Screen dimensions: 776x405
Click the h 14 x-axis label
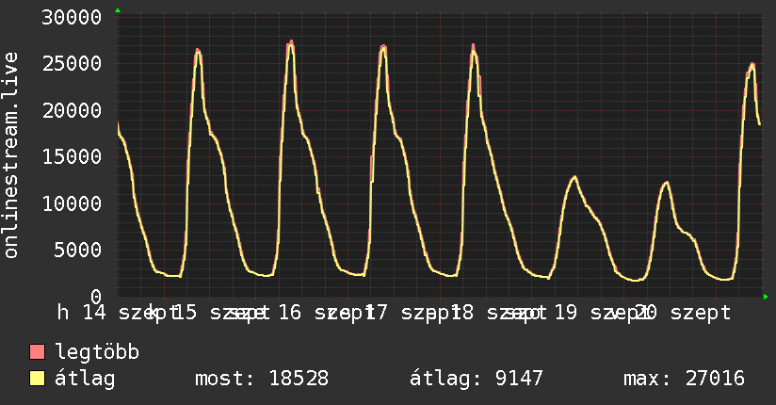[x=82, y=313]
